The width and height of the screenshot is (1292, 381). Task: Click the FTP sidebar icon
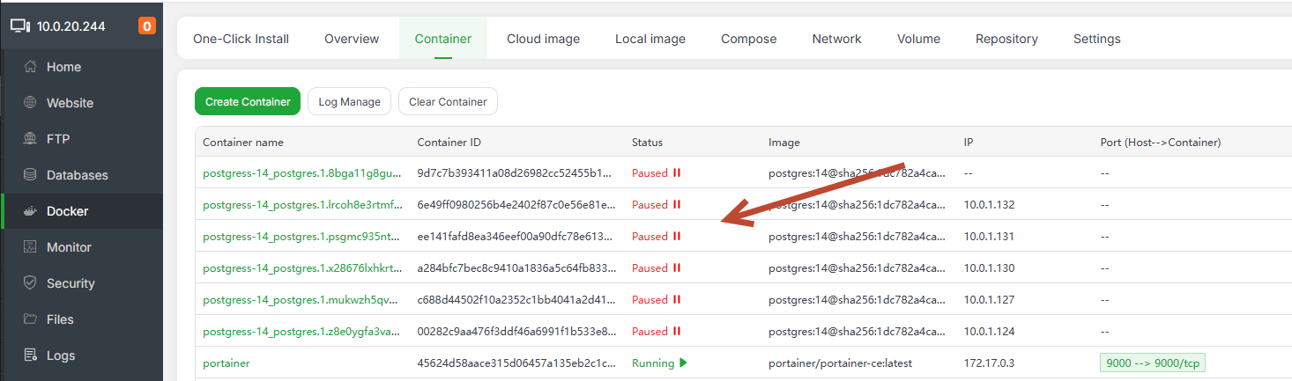click(x=30, y=139)
